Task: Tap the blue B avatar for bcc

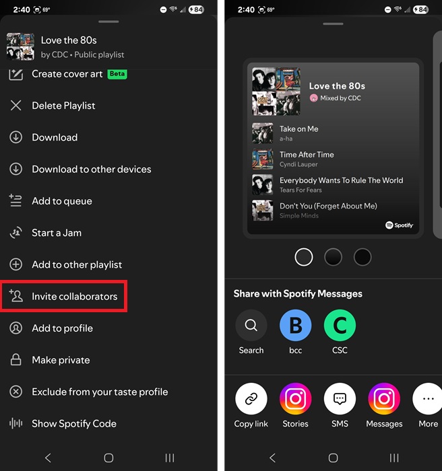Action: [296, 325]
